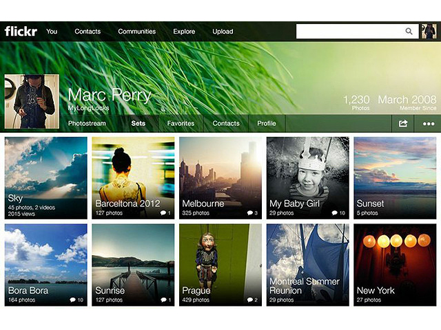
Task: Click comment icon on My Baby Girl
Action: pos(336,213)
